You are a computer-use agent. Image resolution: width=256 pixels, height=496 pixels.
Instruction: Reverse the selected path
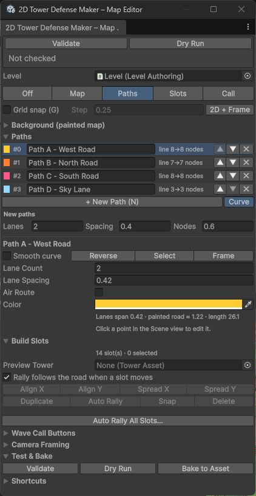[x=103, y=256]
